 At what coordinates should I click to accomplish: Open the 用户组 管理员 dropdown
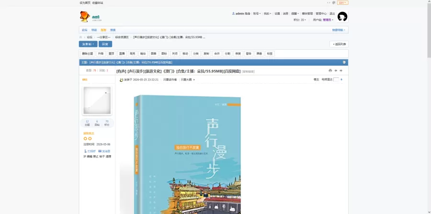pyautogui.click(x=323, y=20)
